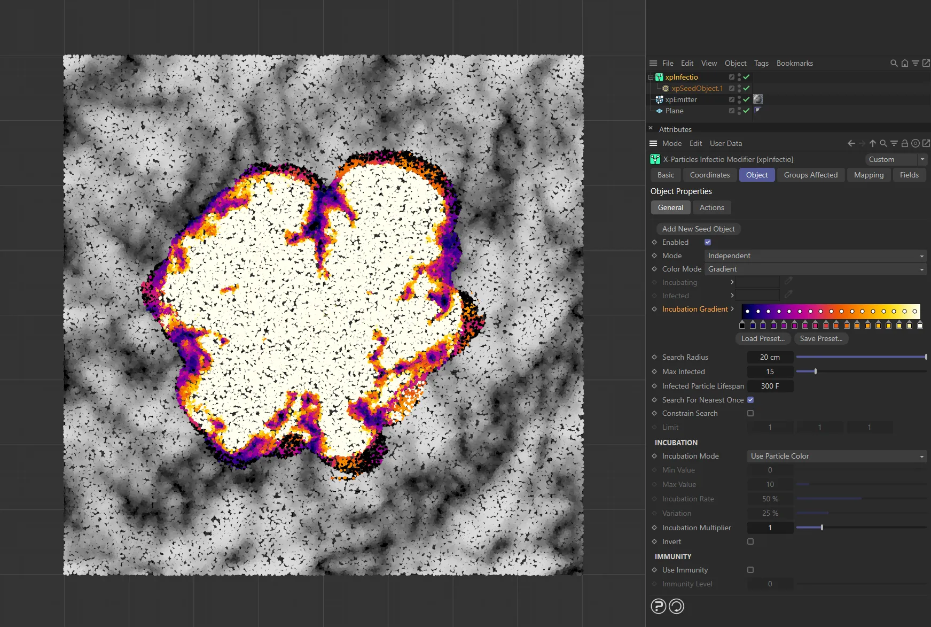This screenshot has width=931, height=627.
Task: Toggle Use Immunity checkbox
Action: [750, 570]
